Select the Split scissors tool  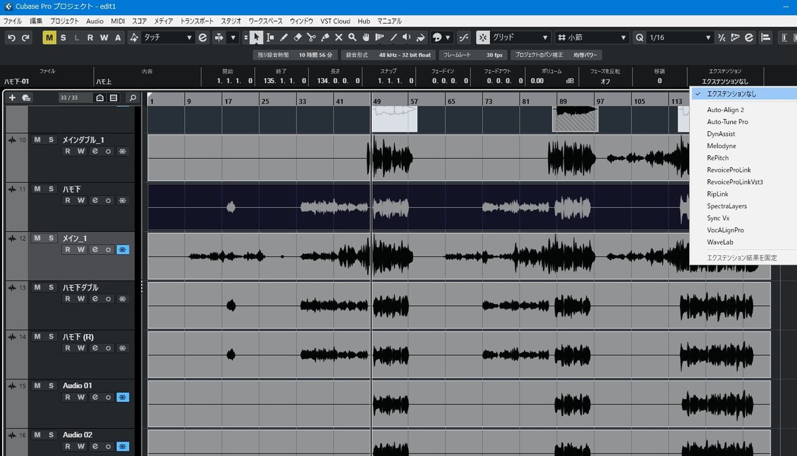[x=312, y=38]
